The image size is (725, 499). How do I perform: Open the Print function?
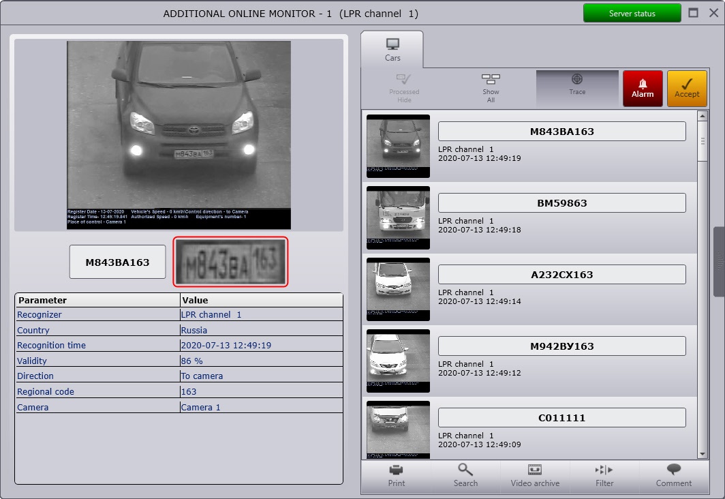pyautogui.click(x=396, y=476)
